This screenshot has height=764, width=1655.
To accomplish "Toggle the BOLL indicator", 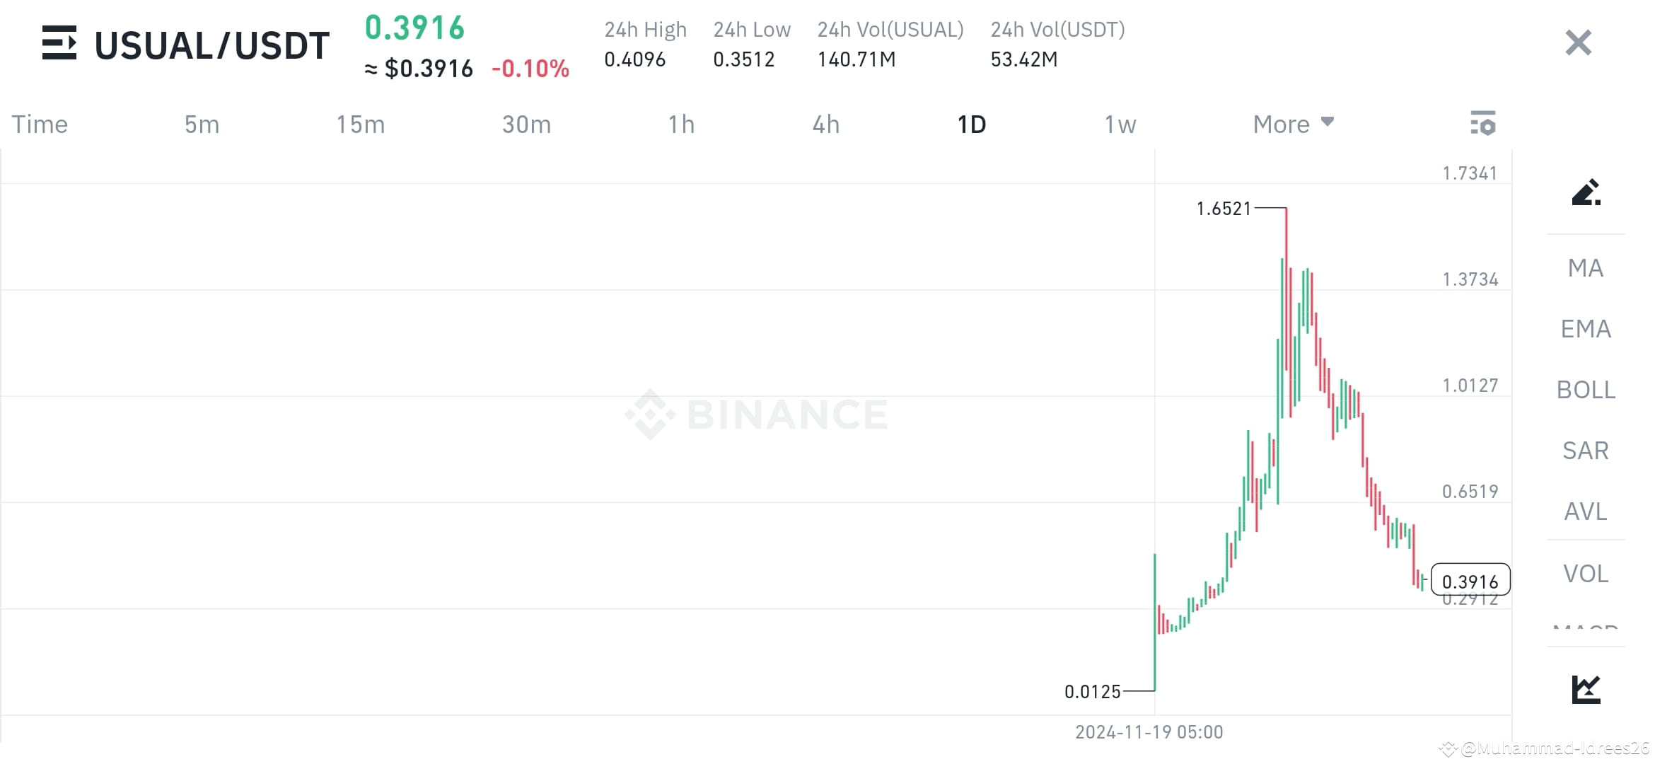I will coord(1586,390).
